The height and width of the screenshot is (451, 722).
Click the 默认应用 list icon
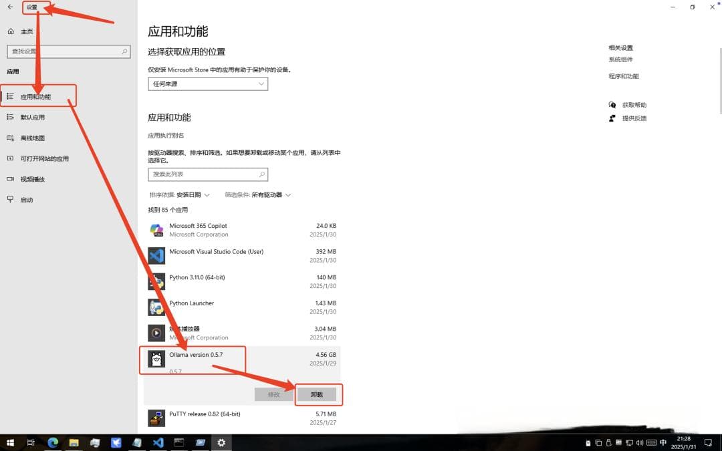pos(10,117)
